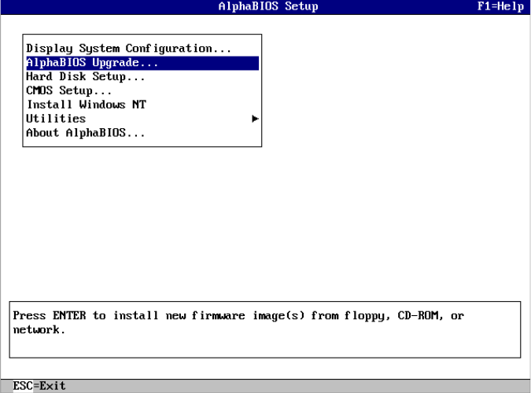Open Display System Configuration menu entry
The height and width of the screenshot is (393, 531).
[x=142, y=49]
